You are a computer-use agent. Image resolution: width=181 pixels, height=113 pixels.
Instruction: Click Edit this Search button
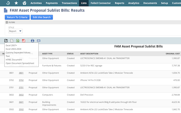click(42, 17)
